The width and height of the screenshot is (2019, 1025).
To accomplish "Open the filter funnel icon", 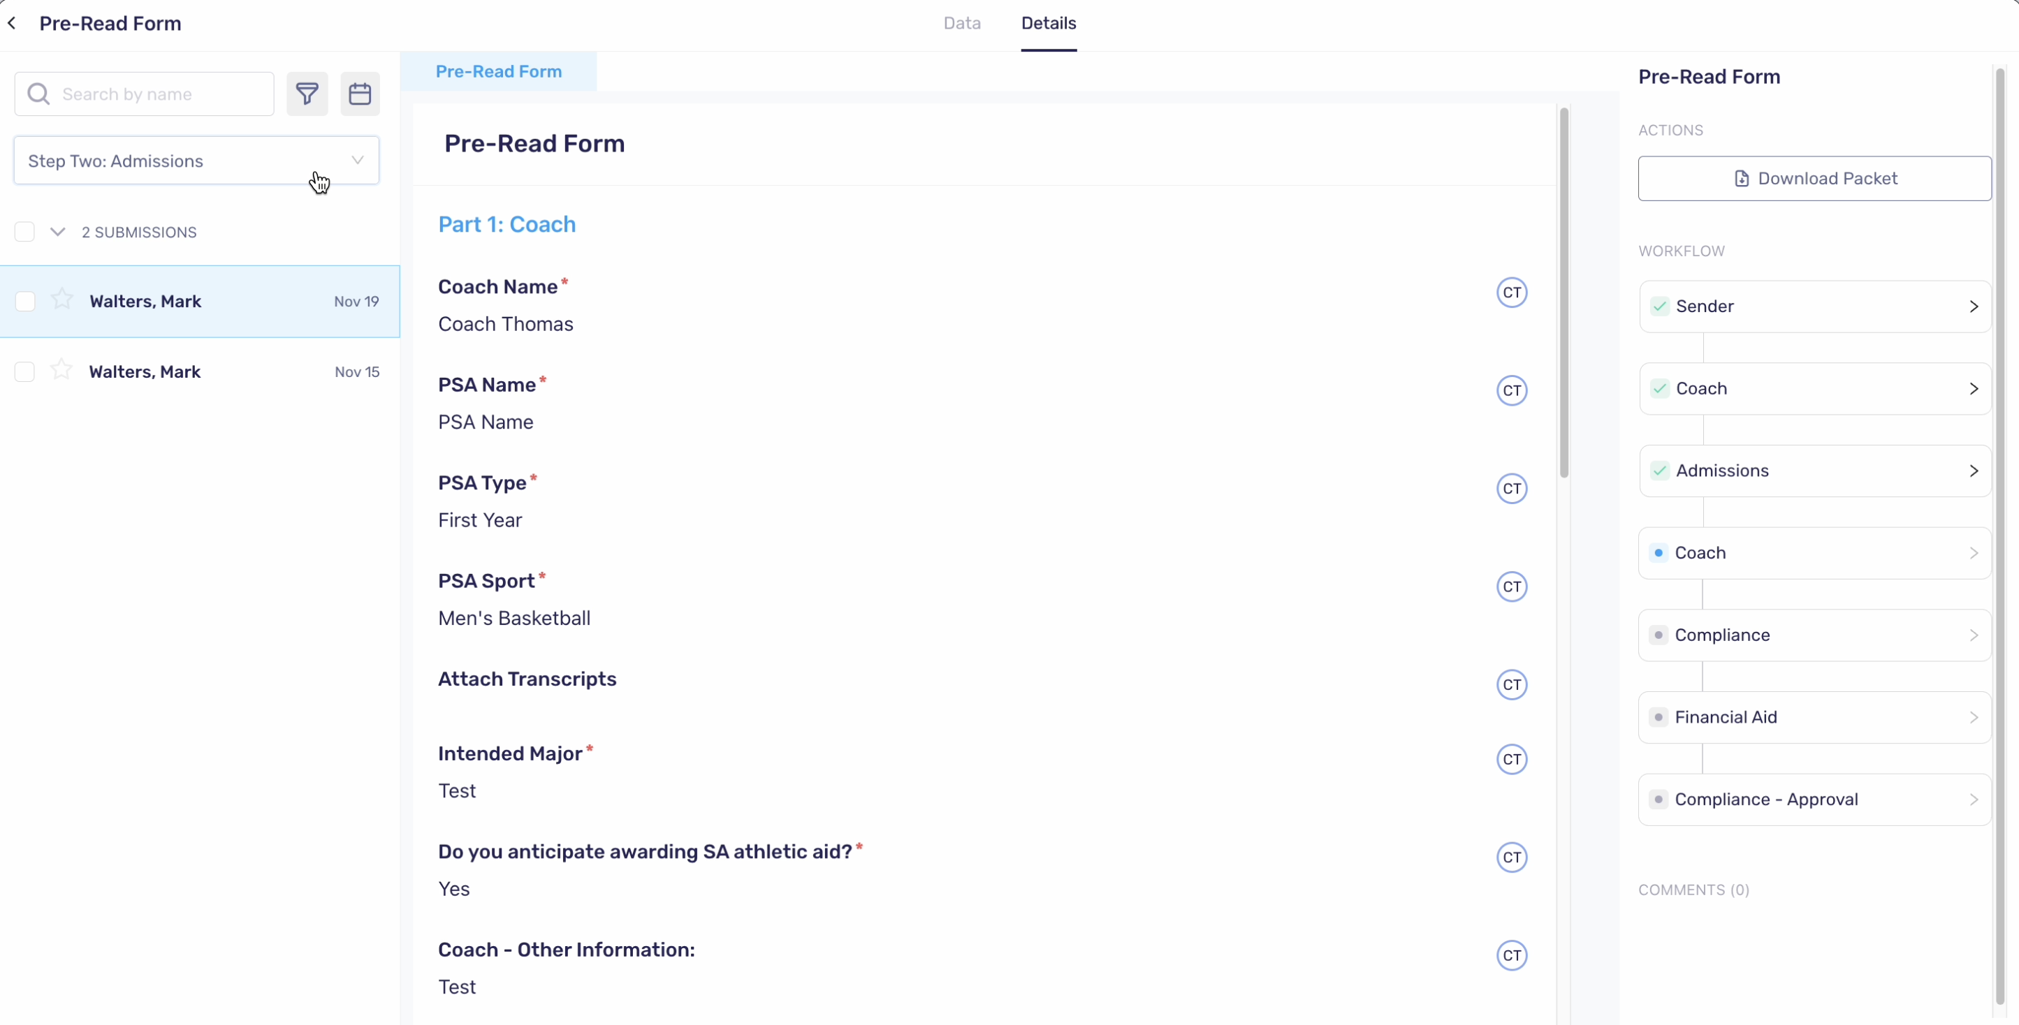I will tap(307, 94).
